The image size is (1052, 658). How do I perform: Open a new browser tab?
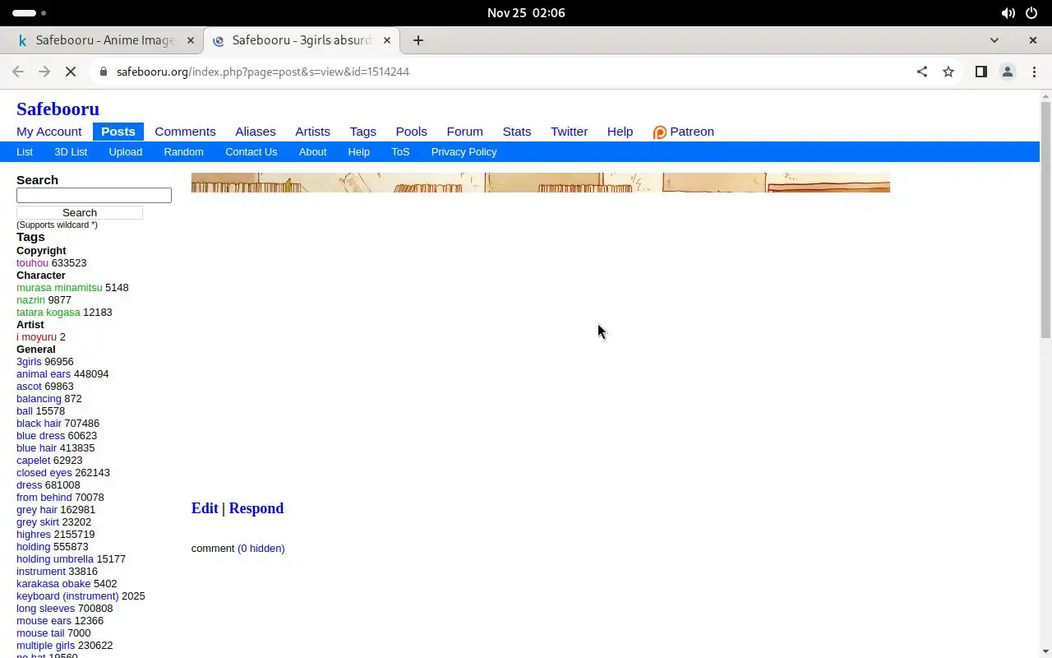click(x=418, y=40)
